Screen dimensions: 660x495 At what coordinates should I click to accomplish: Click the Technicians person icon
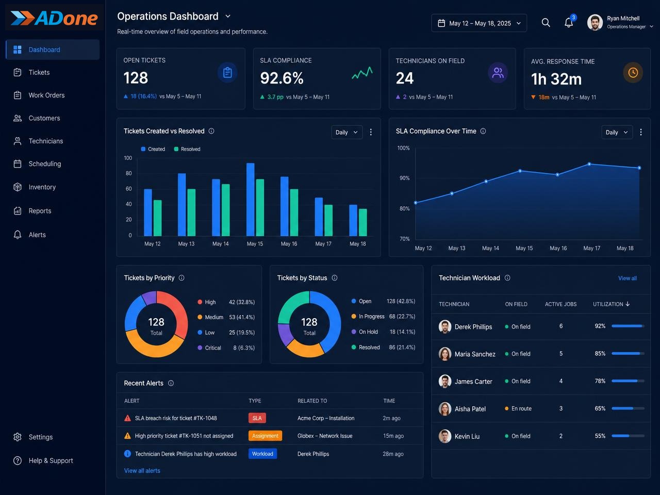18,141
